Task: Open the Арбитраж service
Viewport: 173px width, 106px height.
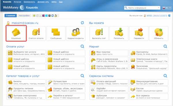Action: 109,96
